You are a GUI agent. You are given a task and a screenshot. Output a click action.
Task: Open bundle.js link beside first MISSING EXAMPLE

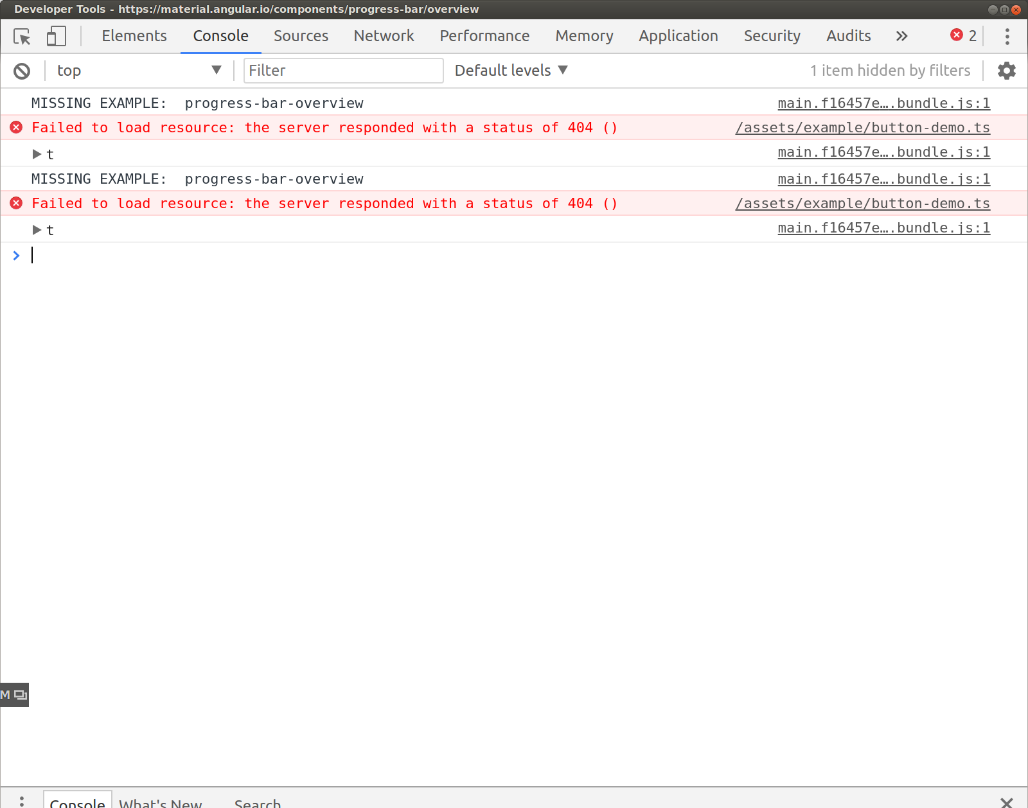click(x=883, y=103)
